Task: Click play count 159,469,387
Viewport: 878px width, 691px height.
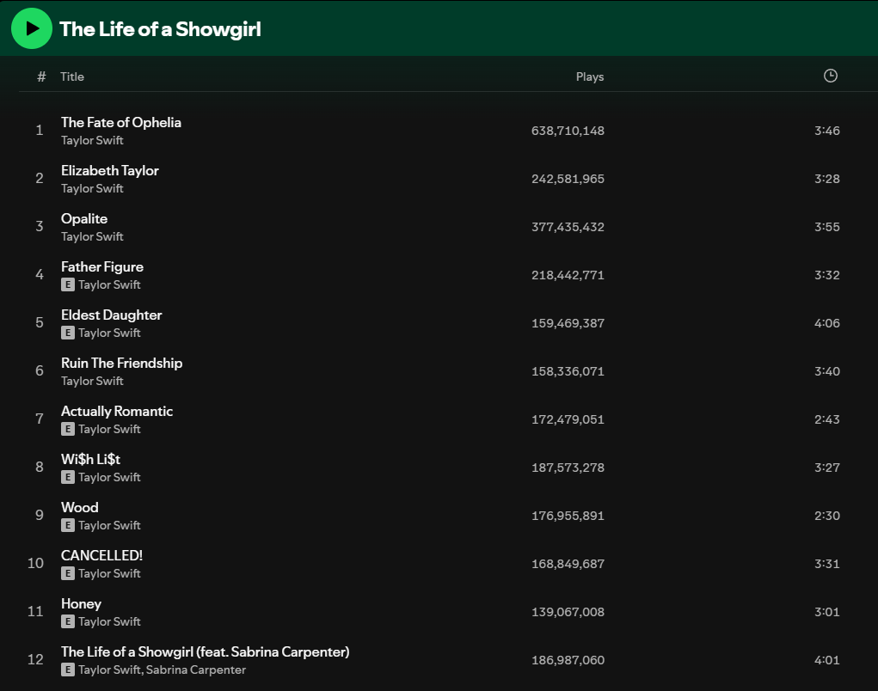Action: click(568, 323)
